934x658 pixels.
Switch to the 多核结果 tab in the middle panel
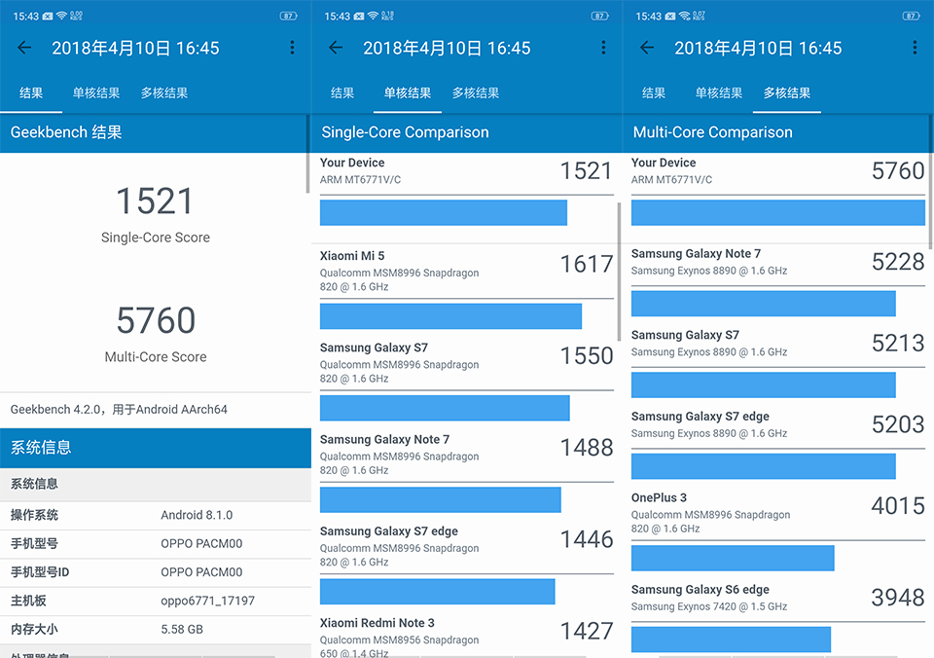coord(476,92)
